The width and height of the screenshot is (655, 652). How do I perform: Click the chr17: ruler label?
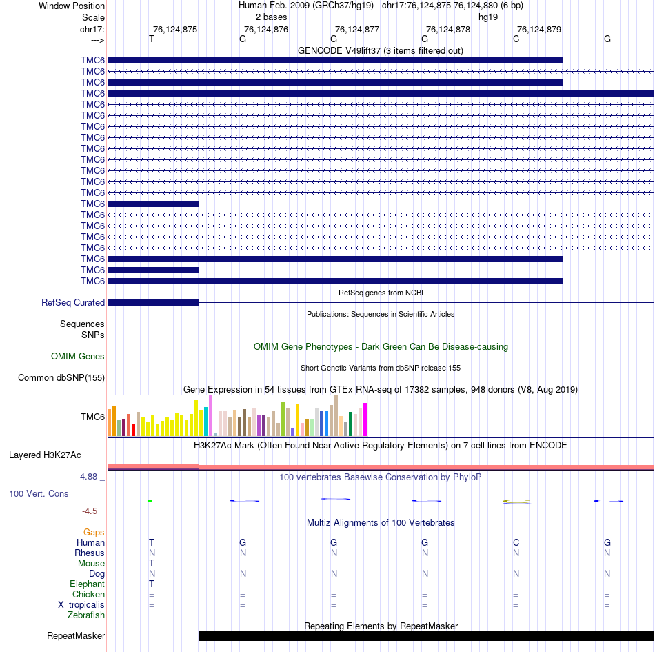[92, 29]
